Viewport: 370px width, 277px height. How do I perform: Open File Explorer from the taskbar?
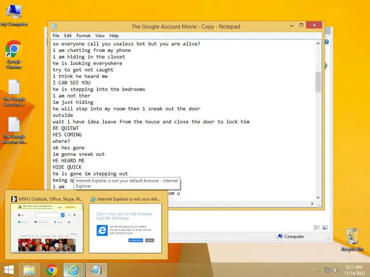point(29,270)
